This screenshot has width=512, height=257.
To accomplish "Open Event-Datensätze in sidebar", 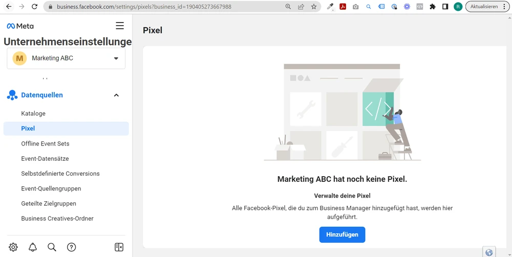I will [x=45, y=159].
